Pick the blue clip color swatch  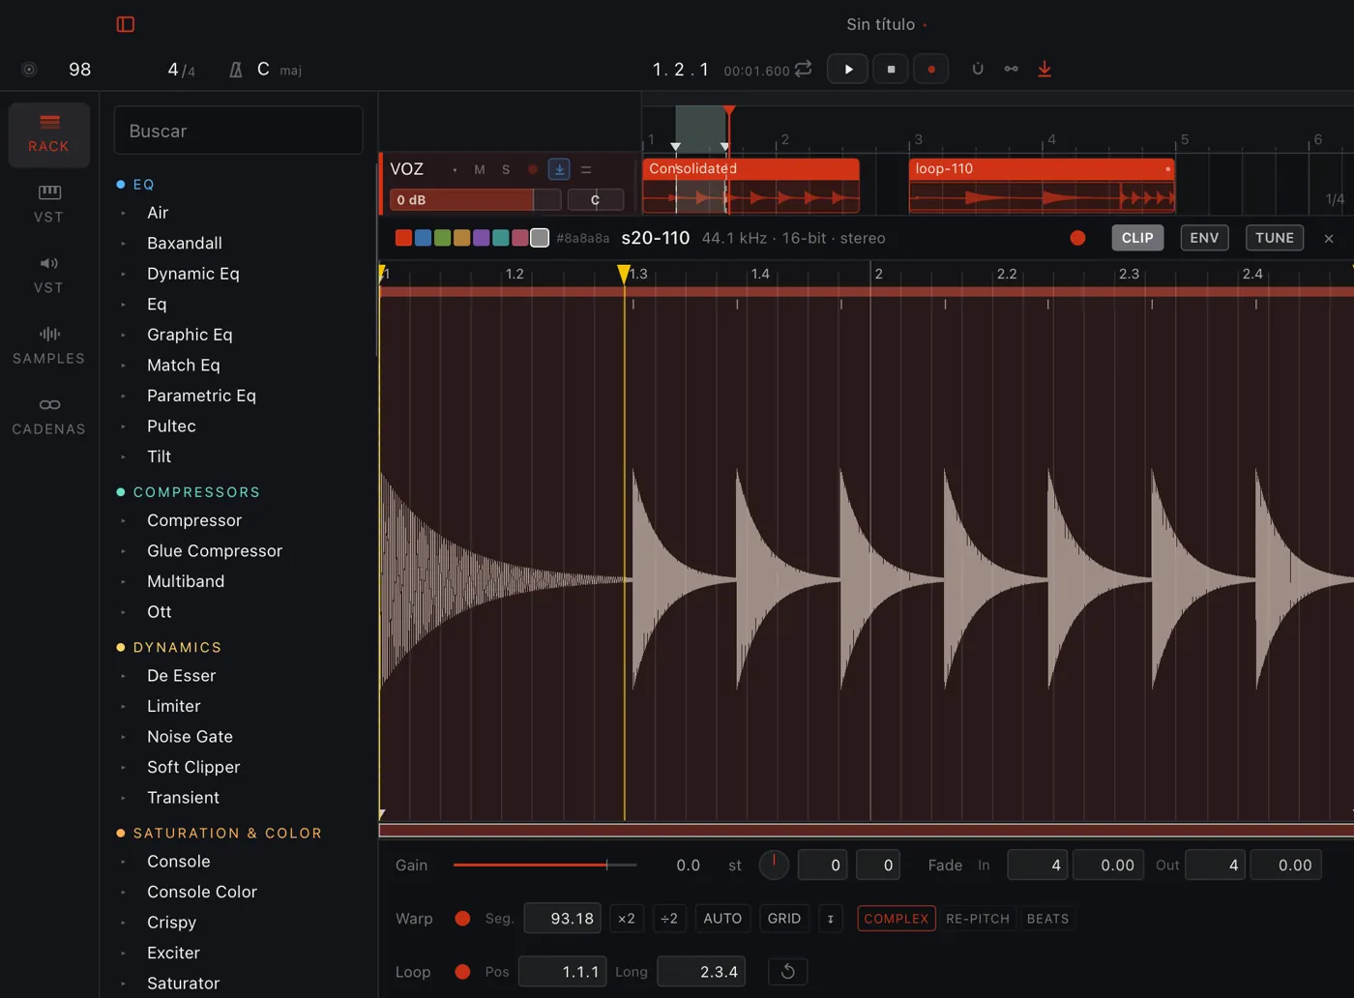pyautogui.click(x=423, y=238)
